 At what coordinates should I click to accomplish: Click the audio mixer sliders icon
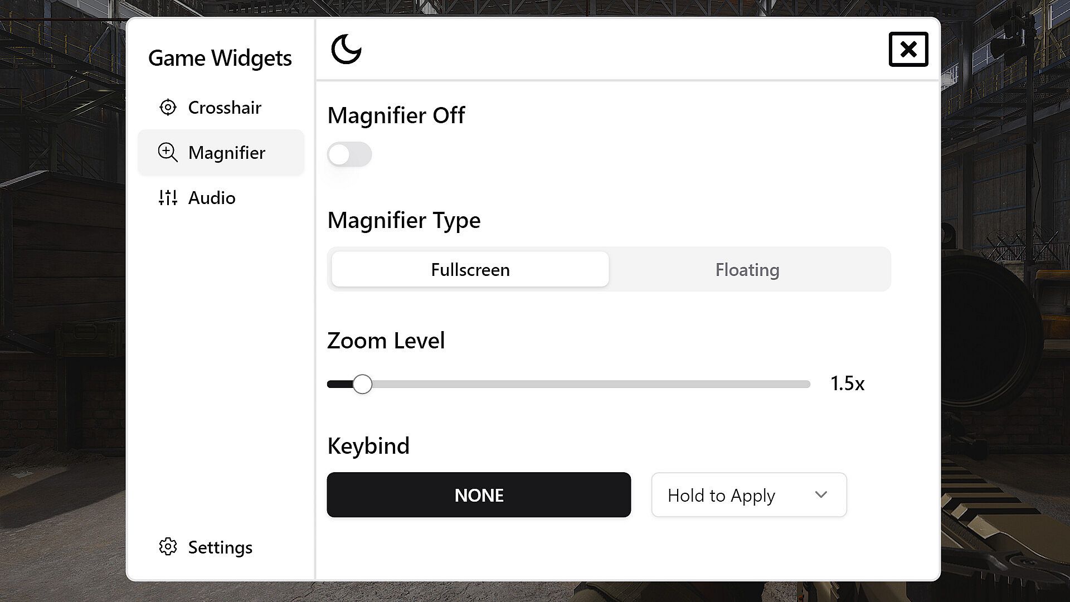(x=168, y=197)
